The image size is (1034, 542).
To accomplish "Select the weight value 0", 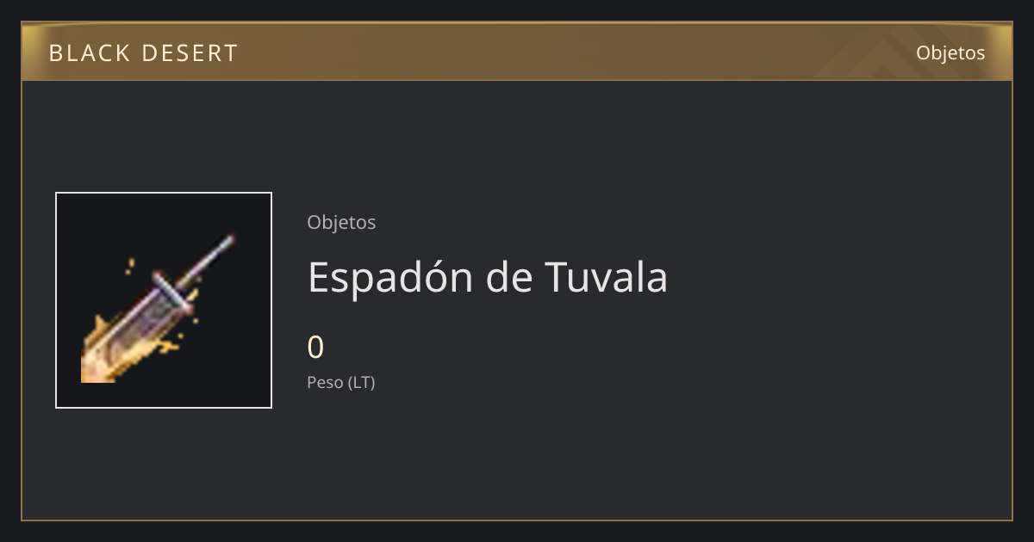I will click(x=315, y=348).
